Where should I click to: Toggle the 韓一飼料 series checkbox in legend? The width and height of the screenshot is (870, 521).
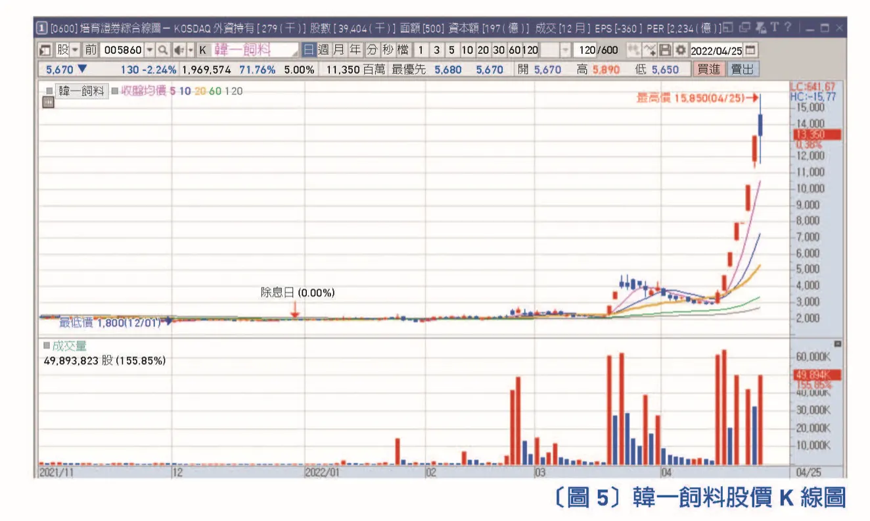tap(49, 91)
